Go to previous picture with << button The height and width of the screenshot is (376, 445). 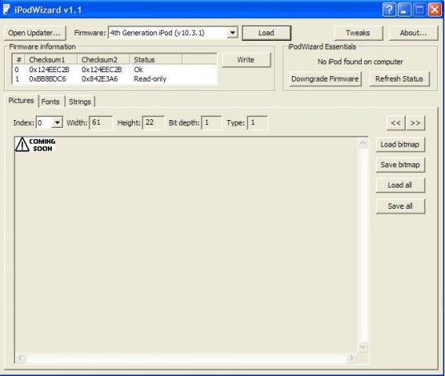click(x=396, y=123)
